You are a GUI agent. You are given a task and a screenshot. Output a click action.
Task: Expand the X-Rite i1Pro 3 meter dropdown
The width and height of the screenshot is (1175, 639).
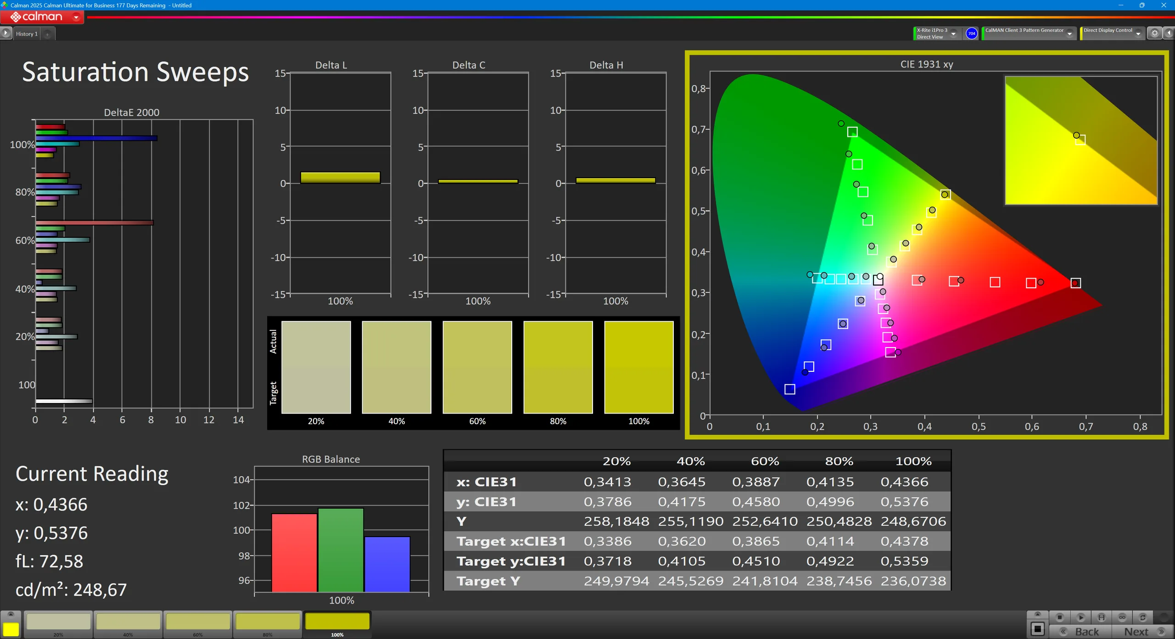[953, 34]
